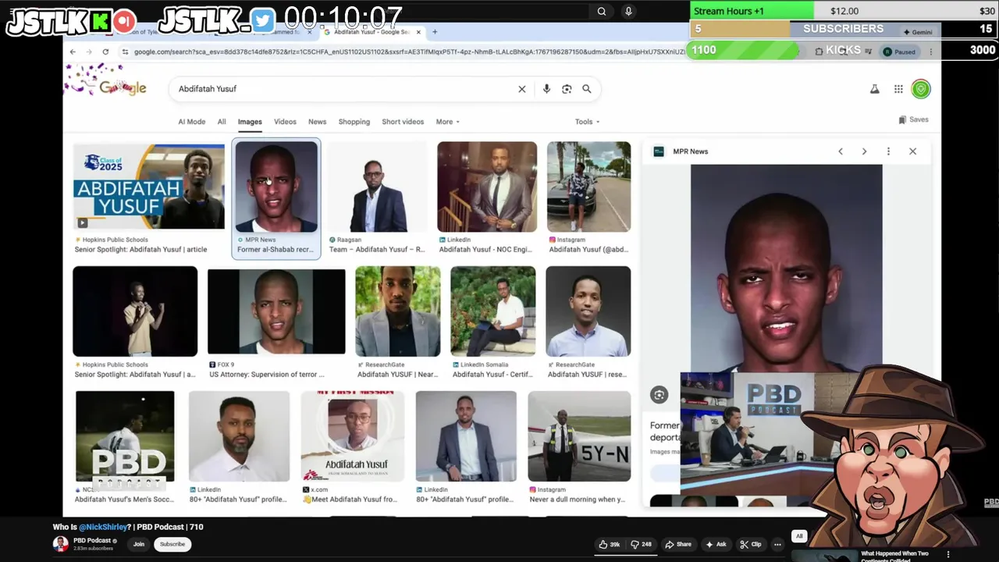
Task: Click the Lens search icon on preview image
Action: tap(659, 395)
